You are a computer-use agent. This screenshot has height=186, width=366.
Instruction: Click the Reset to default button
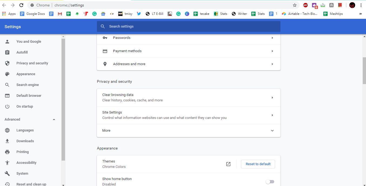(x=258, y=164)
